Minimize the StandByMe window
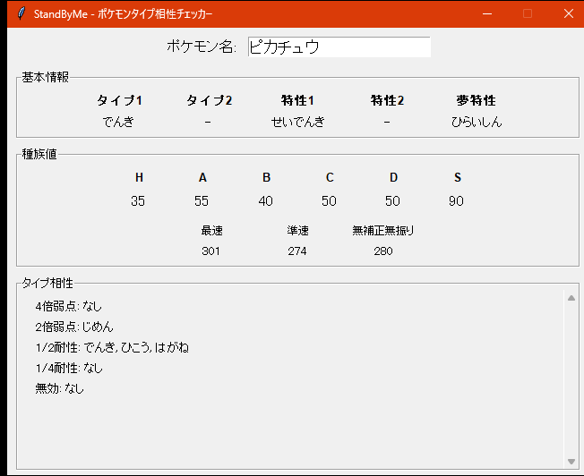Screen dimensions: 584x476 click(487, 13)
